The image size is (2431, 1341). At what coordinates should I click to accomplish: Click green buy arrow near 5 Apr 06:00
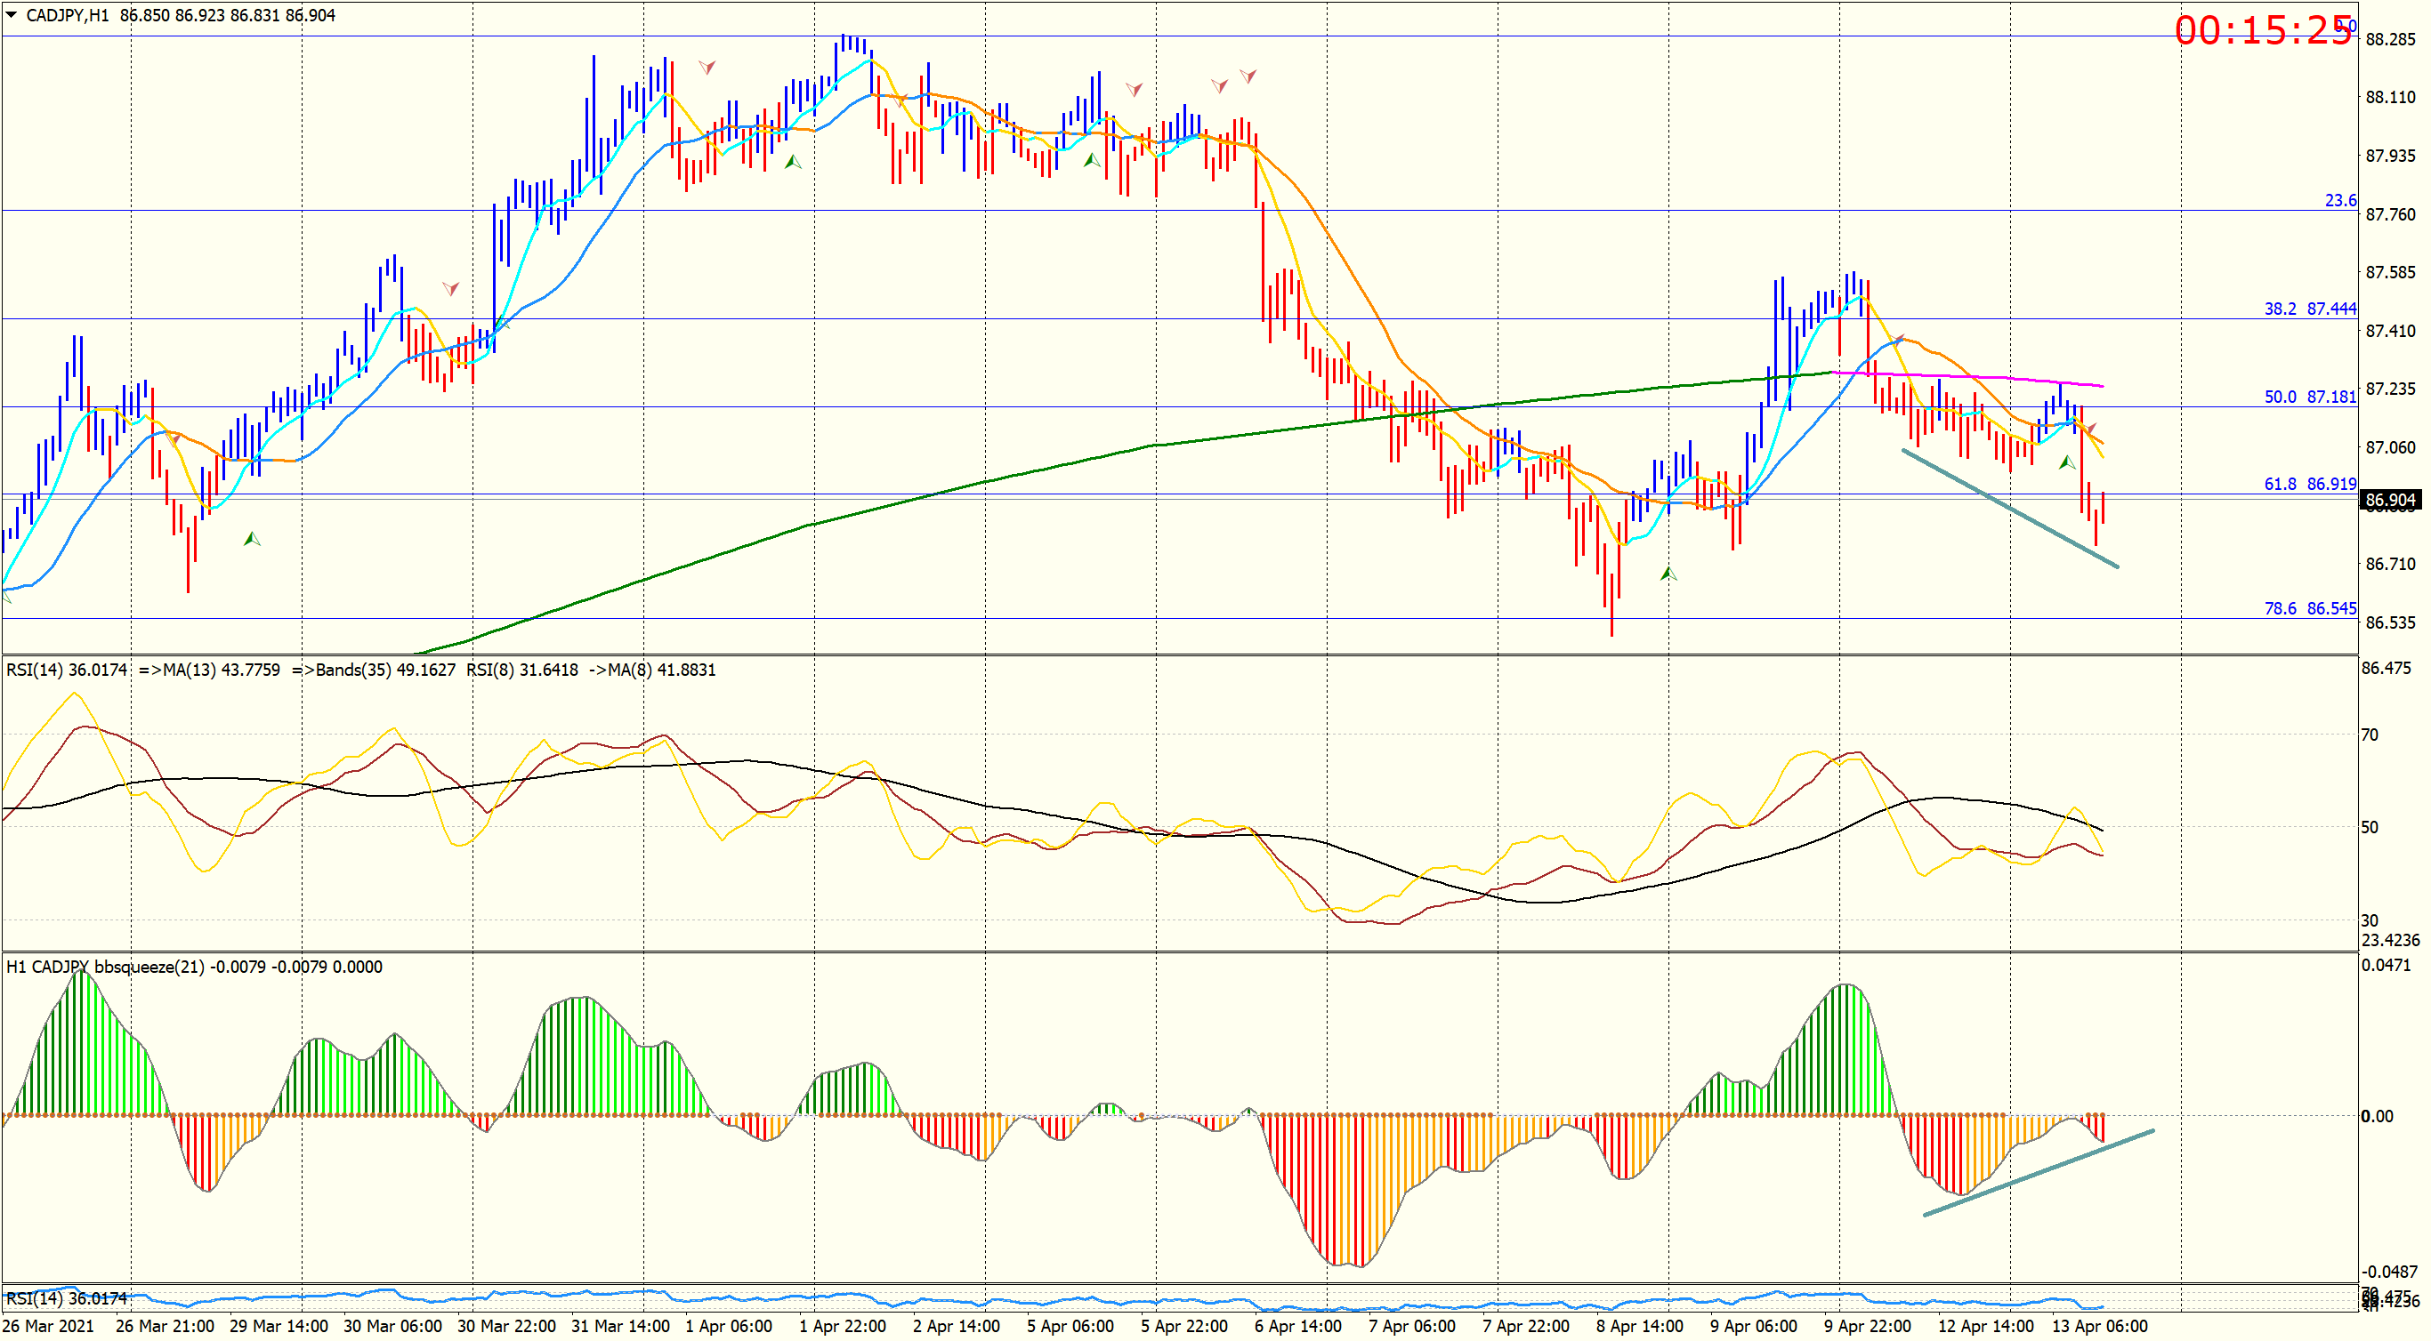1092,160
